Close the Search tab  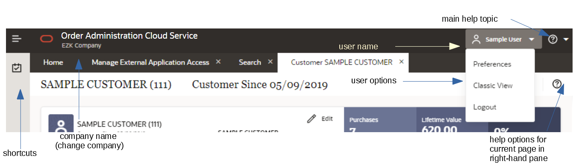(270, 62)
